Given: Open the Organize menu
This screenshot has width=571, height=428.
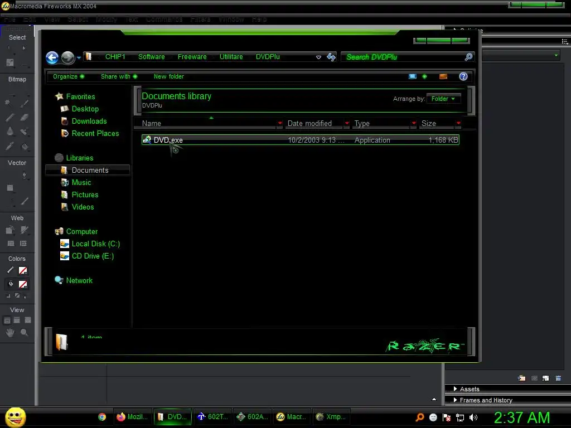Looking at the screenshot, I should pos(69,76).
